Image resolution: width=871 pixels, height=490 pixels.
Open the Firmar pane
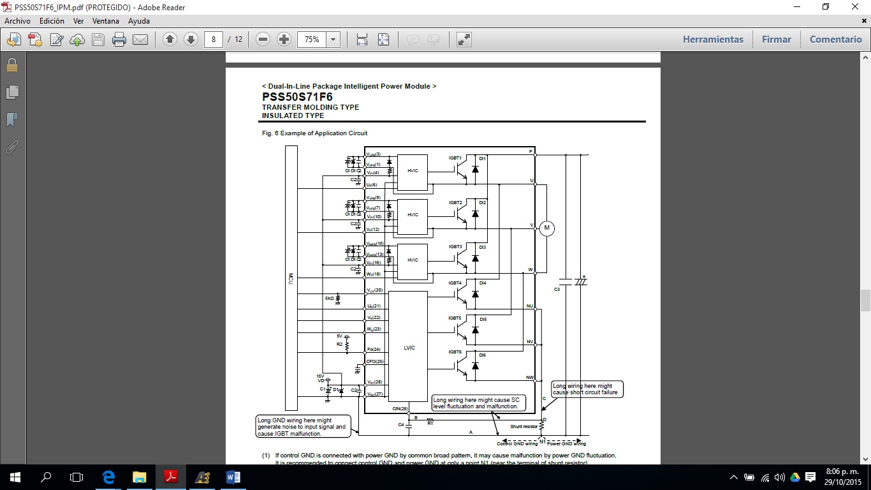tap(777, 40)
